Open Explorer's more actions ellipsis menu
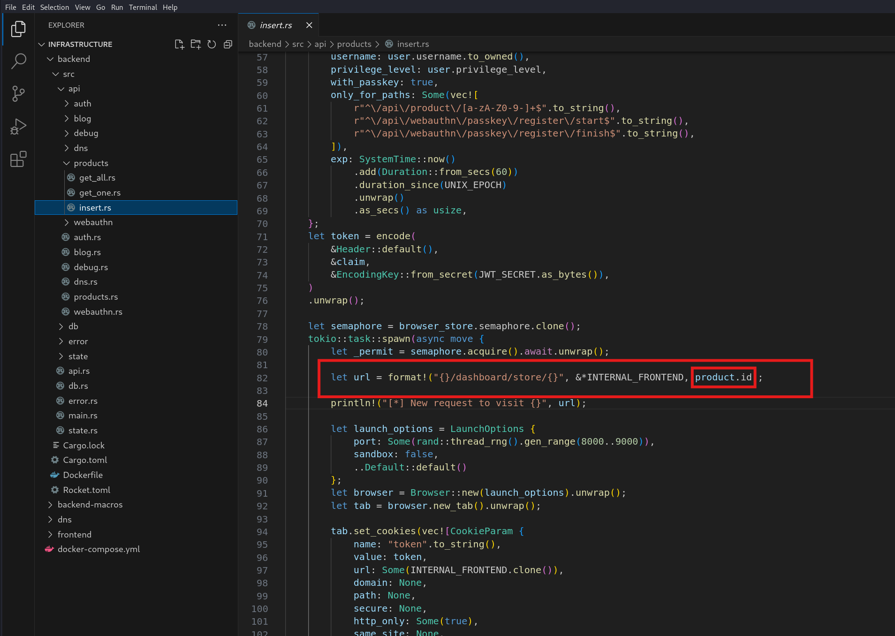 coord(222,25)
